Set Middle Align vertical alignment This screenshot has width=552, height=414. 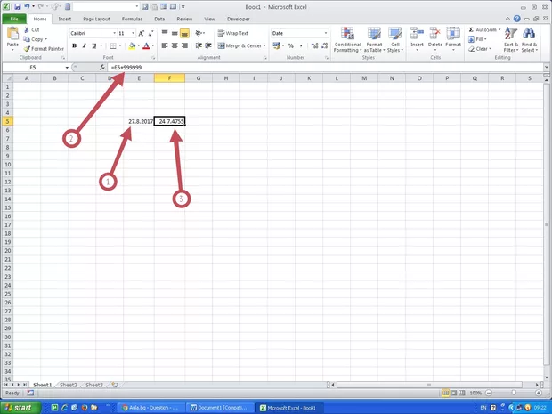175,33
